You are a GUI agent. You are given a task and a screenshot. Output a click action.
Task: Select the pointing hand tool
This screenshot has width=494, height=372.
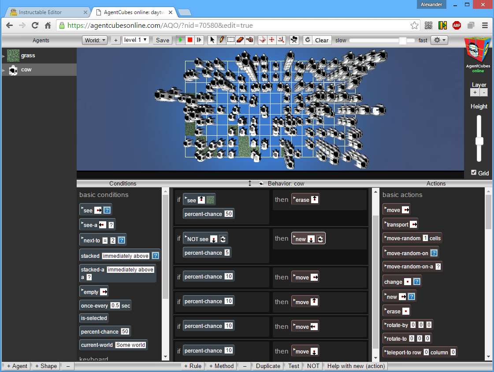click(x=249, y=40)
